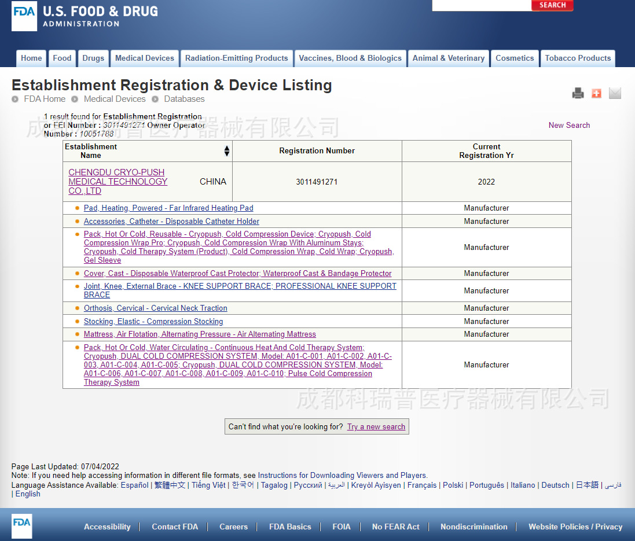635x541 pixels.
Task: Open the Drugs tab
Action: coord(93,58)
